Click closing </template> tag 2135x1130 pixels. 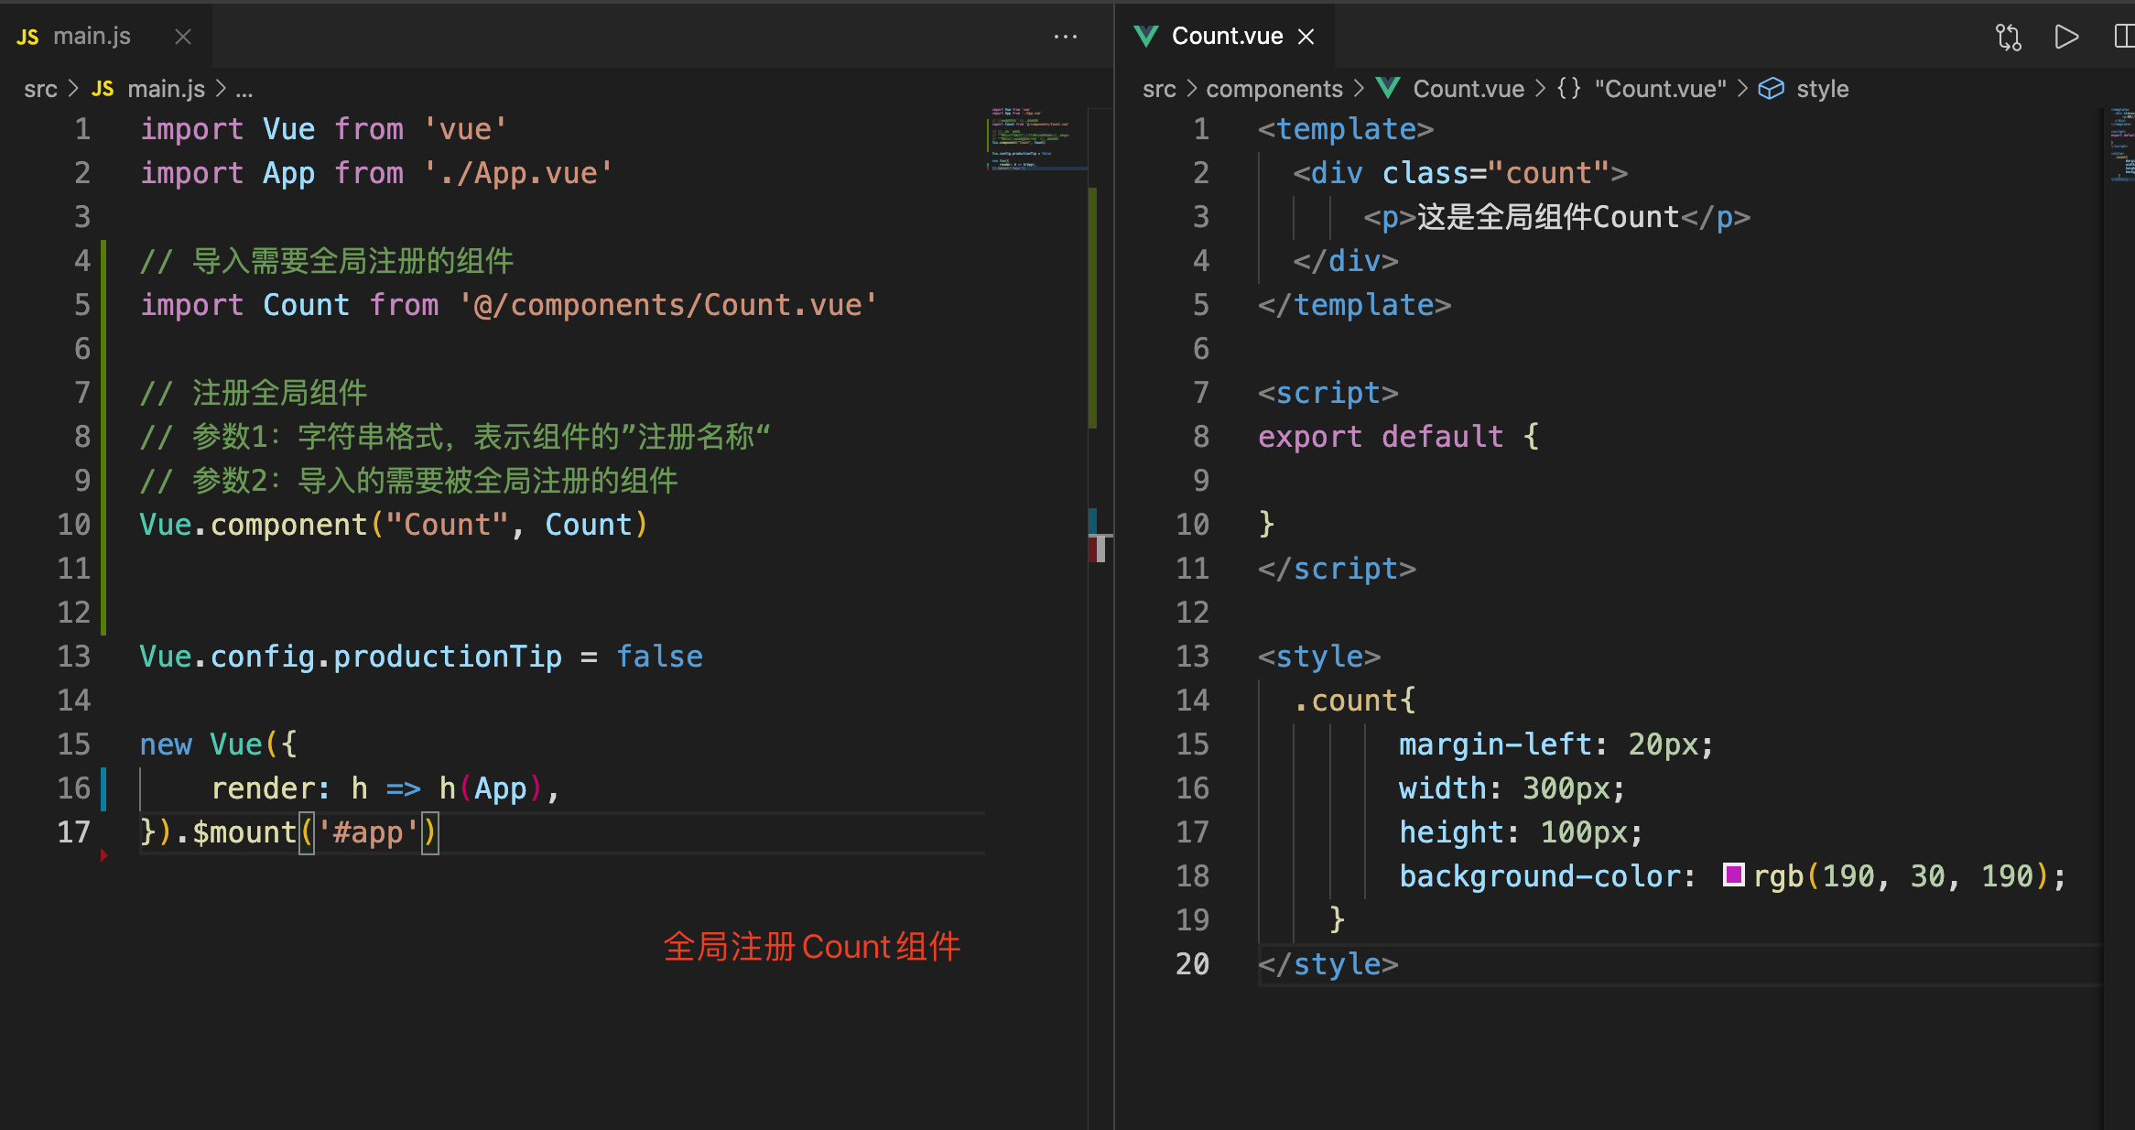click(x=1355, y=305)
